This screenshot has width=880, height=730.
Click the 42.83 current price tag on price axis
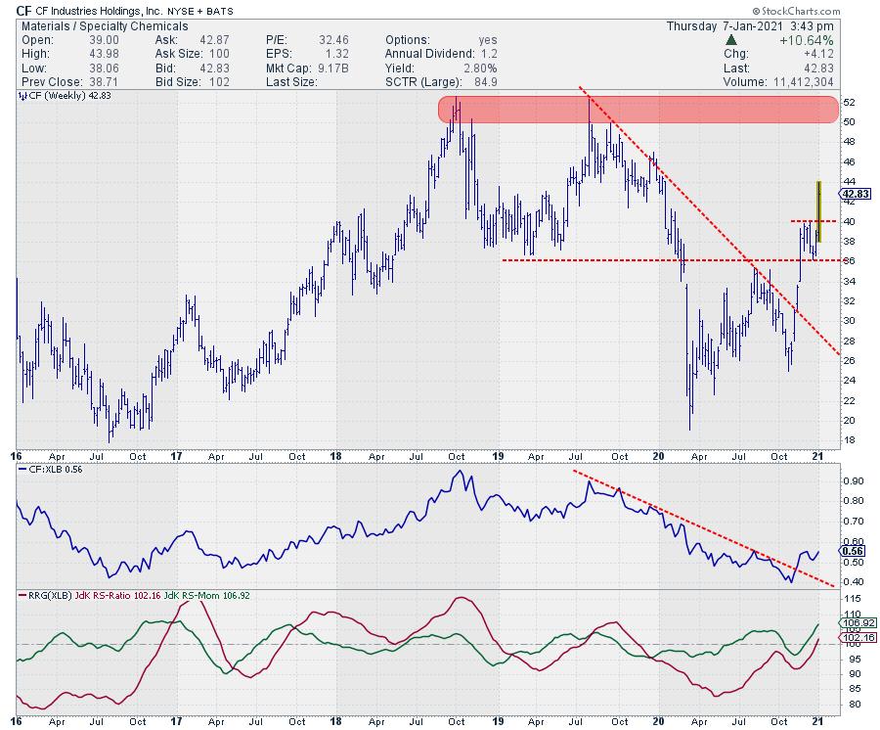(x=855, y=194)
